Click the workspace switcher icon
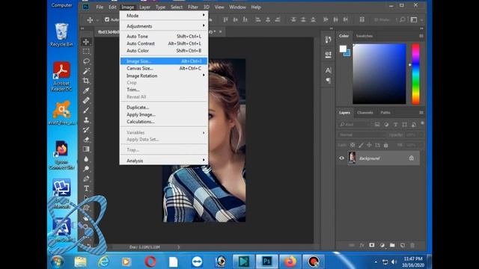479x269 pixels. pos(414,19)
